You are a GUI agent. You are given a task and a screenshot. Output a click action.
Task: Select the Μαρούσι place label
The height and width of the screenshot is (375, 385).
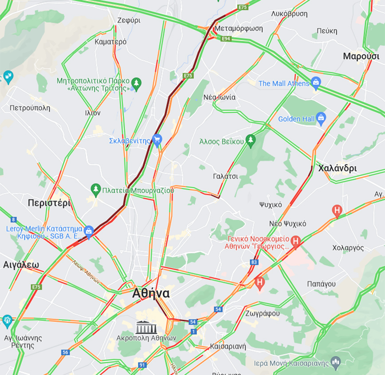[x=361, y=56]
